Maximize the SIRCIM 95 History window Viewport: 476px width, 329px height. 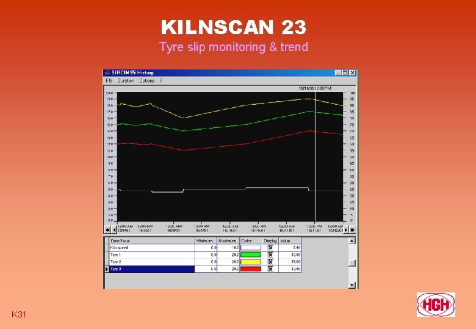coord(345,73)
